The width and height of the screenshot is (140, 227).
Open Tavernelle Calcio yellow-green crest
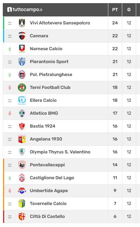[x=22, y=204]
